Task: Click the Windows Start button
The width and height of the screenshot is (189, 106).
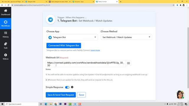Action: [x=2, y=104]
